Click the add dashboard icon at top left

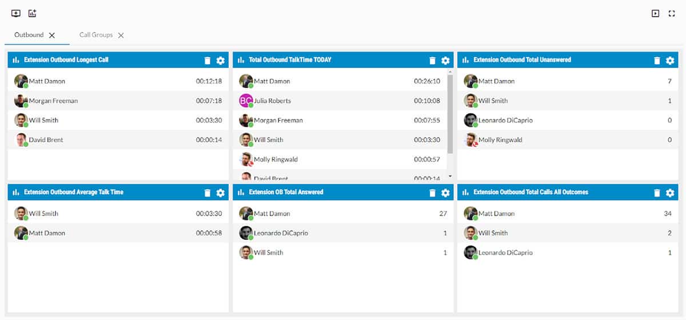pyautogui.click(x=16, y=13)
